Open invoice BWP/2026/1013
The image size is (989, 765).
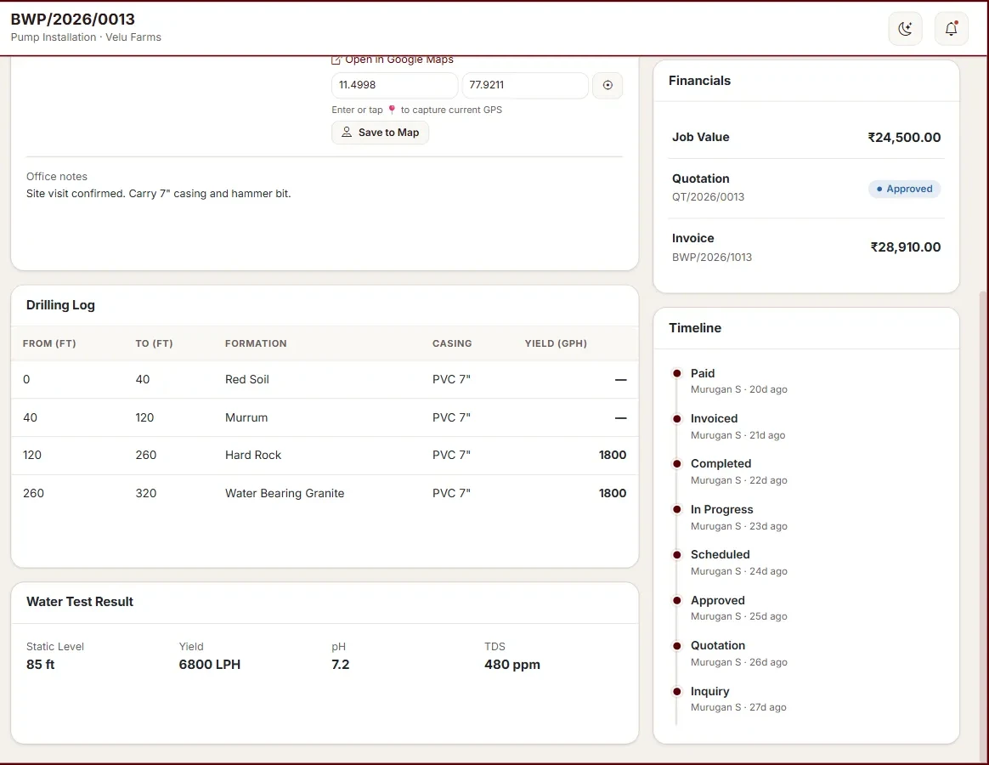(x=711, y=257)
